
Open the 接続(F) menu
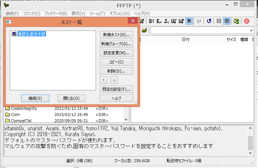12,13
